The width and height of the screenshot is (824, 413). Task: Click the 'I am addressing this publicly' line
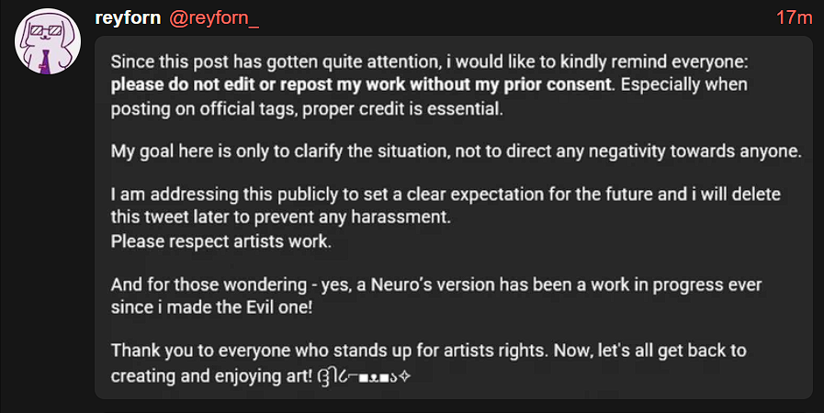point(446,195)
